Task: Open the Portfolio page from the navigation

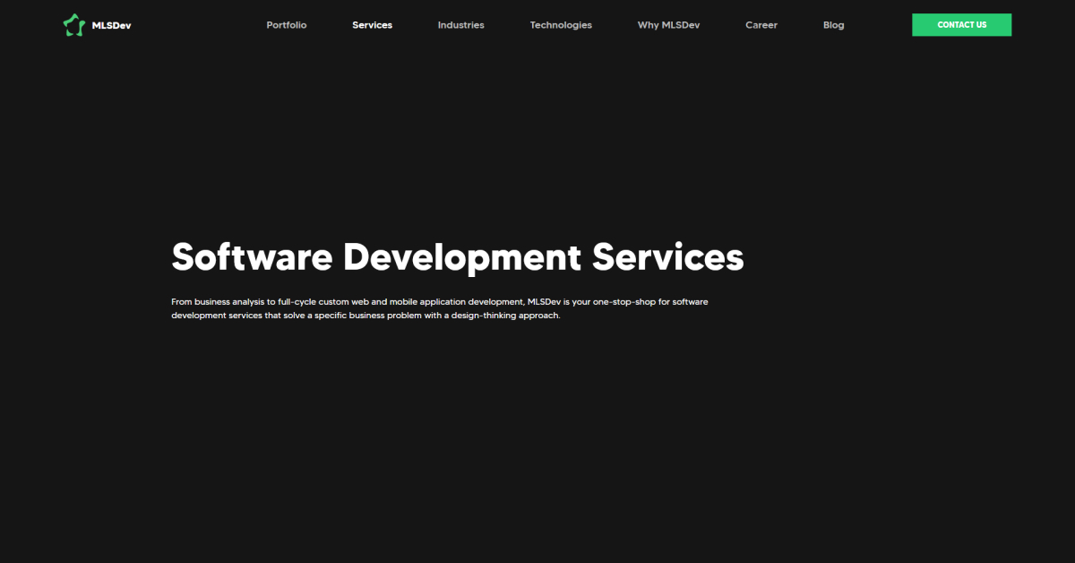Action: 286,25
